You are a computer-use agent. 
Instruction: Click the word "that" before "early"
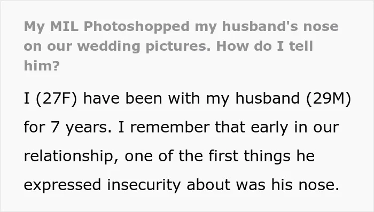[230, 127]
